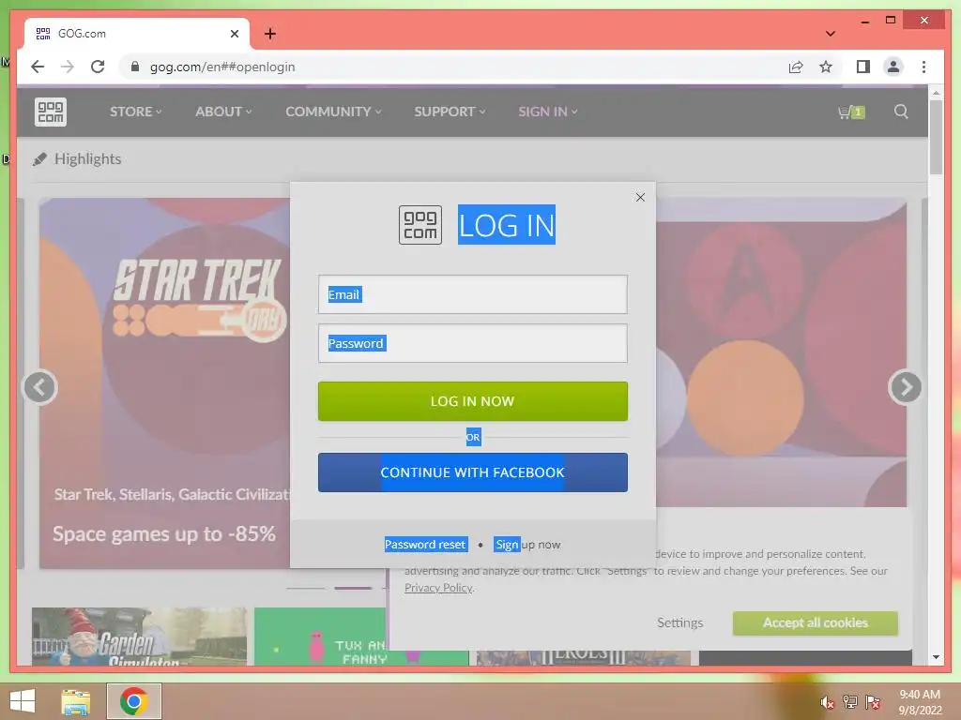Click the muted speaker tray icon

[827, 702]
